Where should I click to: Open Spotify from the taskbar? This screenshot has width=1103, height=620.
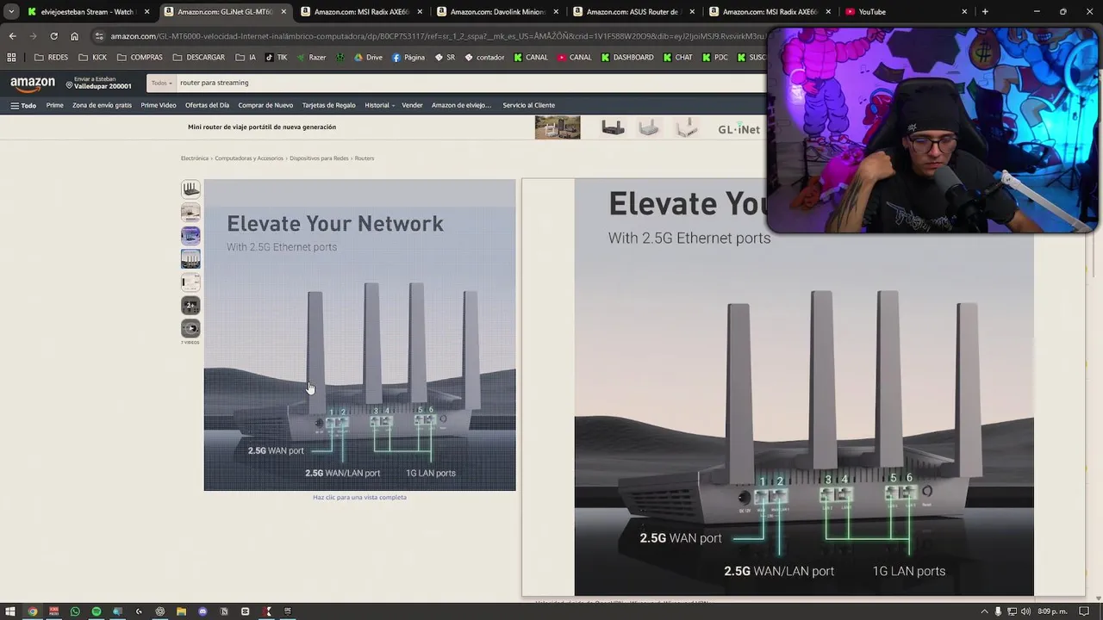point(97,611)
